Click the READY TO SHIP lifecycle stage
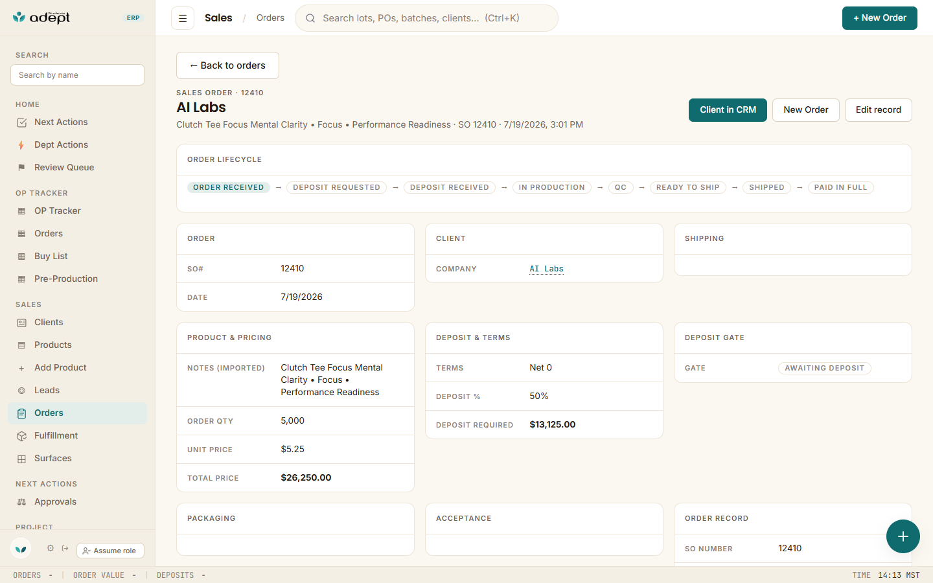 pos(687,188)
